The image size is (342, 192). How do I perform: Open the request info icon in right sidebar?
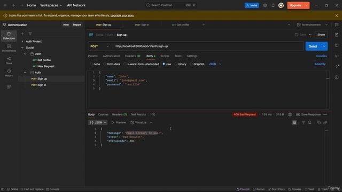[x=337, y=77]
